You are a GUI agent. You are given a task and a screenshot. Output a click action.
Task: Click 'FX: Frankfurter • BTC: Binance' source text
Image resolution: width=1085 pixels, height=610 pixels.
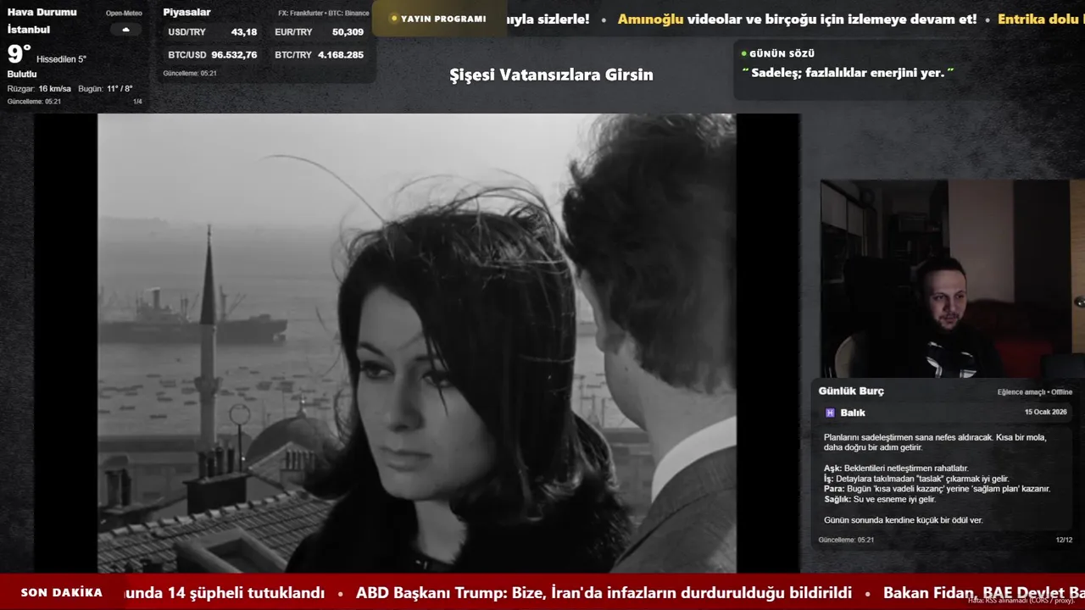[x=324, y=14]
